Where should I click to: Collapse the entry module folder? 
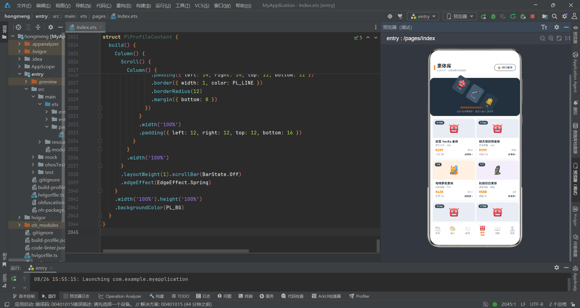point(19,74)
